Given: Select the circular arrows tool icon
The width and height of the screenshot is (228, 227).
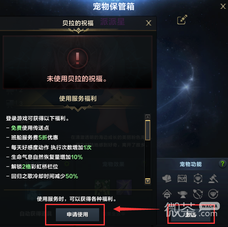Looking at the screenshot, I should [x=198, y=194].
